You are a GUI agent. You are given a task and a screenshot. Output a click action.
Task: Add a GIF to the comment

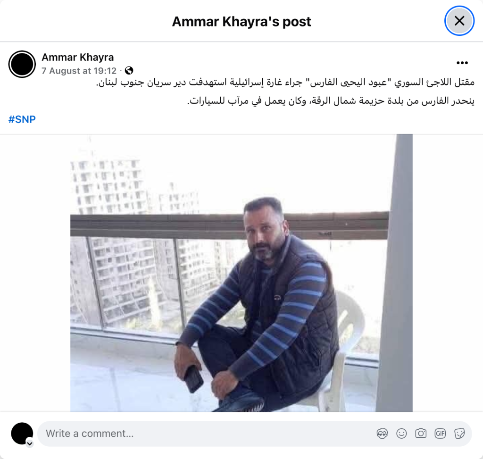click(x=440, y=434)
